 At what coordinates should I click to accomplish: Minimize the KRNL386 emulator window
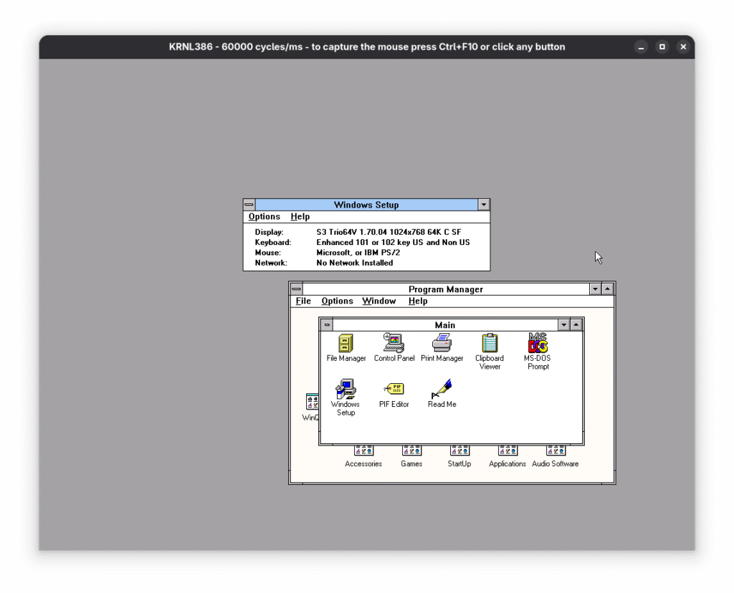tap(641, 47)
